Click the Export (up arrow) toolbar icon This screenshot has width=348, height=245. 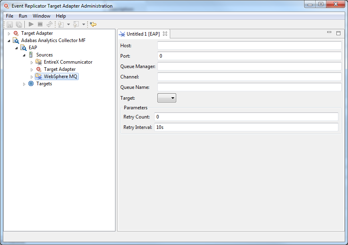click(76, 24)
